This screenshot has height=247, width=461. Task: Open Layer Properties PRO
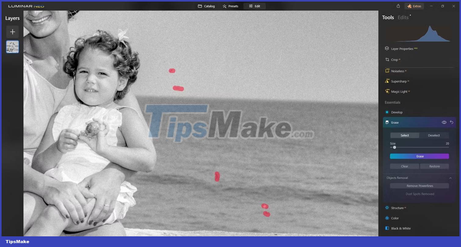[402, 48]
